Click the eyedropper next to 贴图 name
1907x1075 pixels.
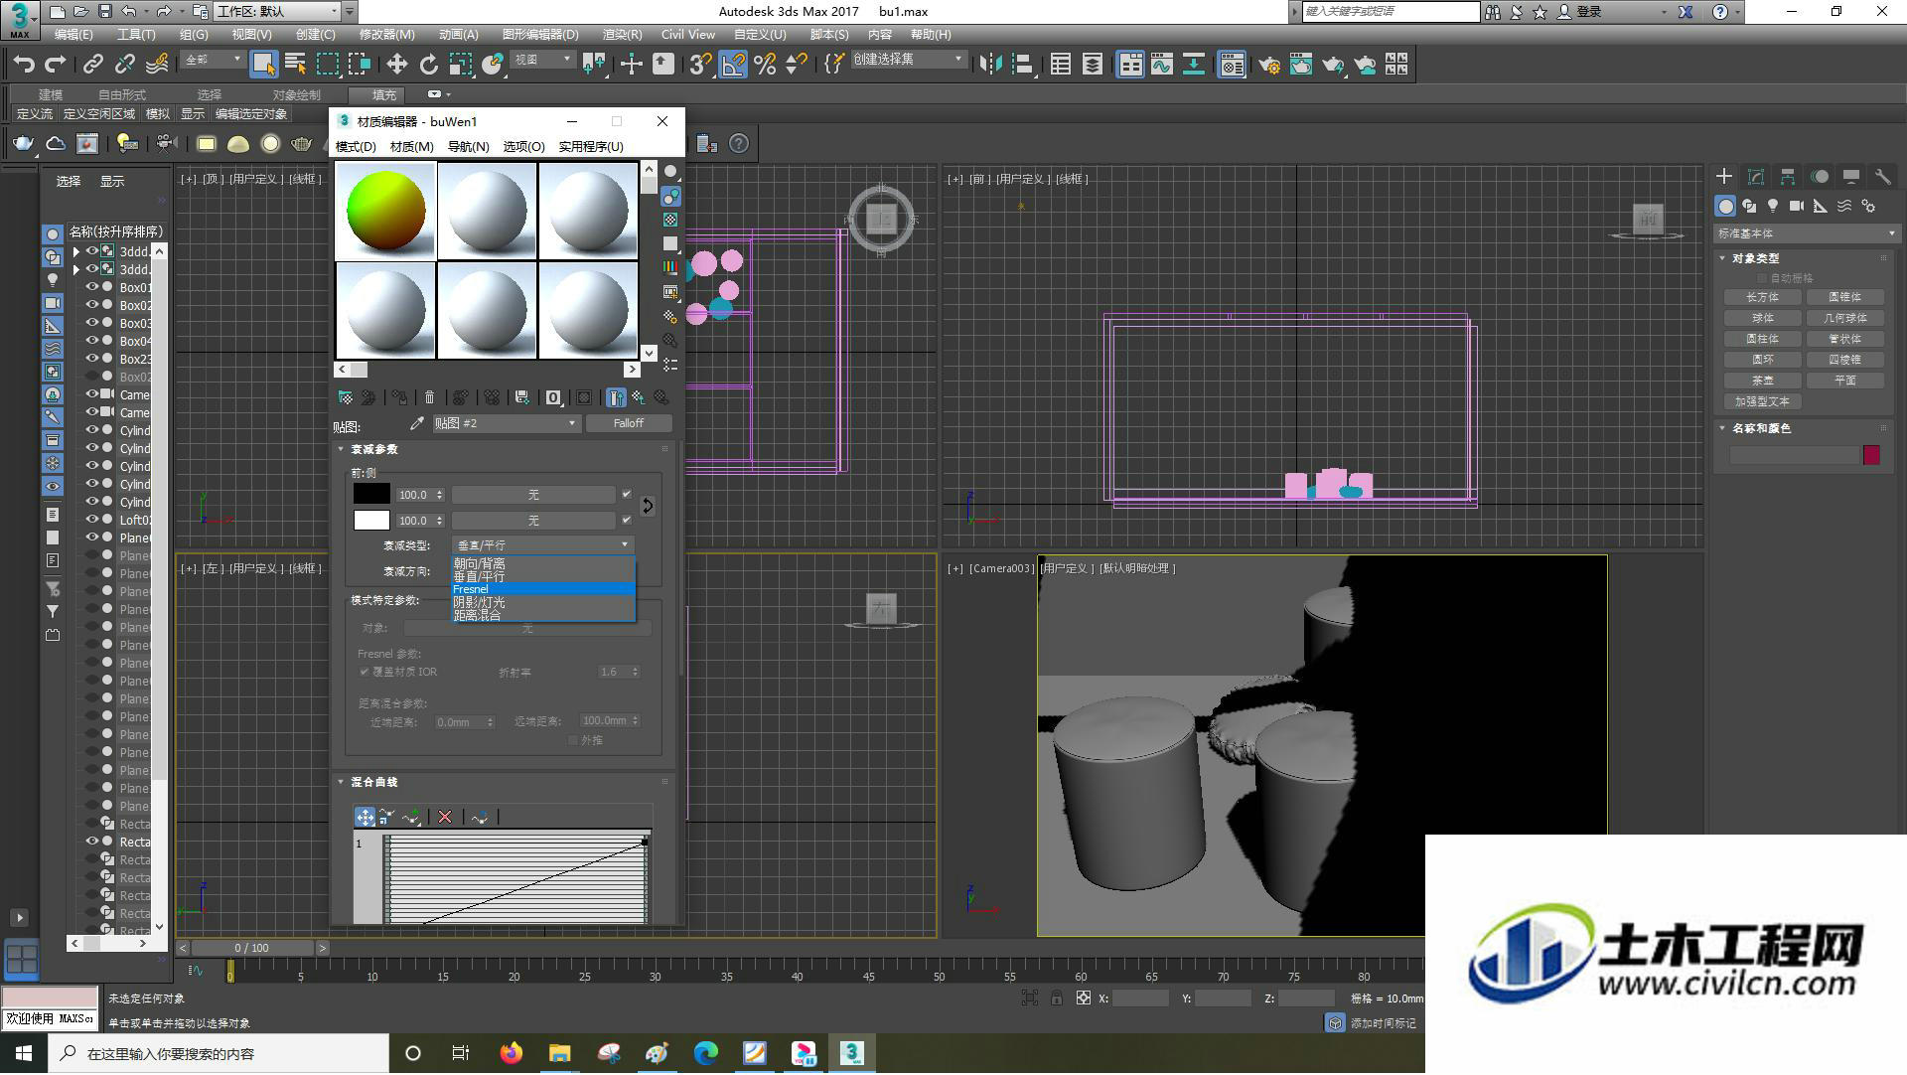pos(417,423)
